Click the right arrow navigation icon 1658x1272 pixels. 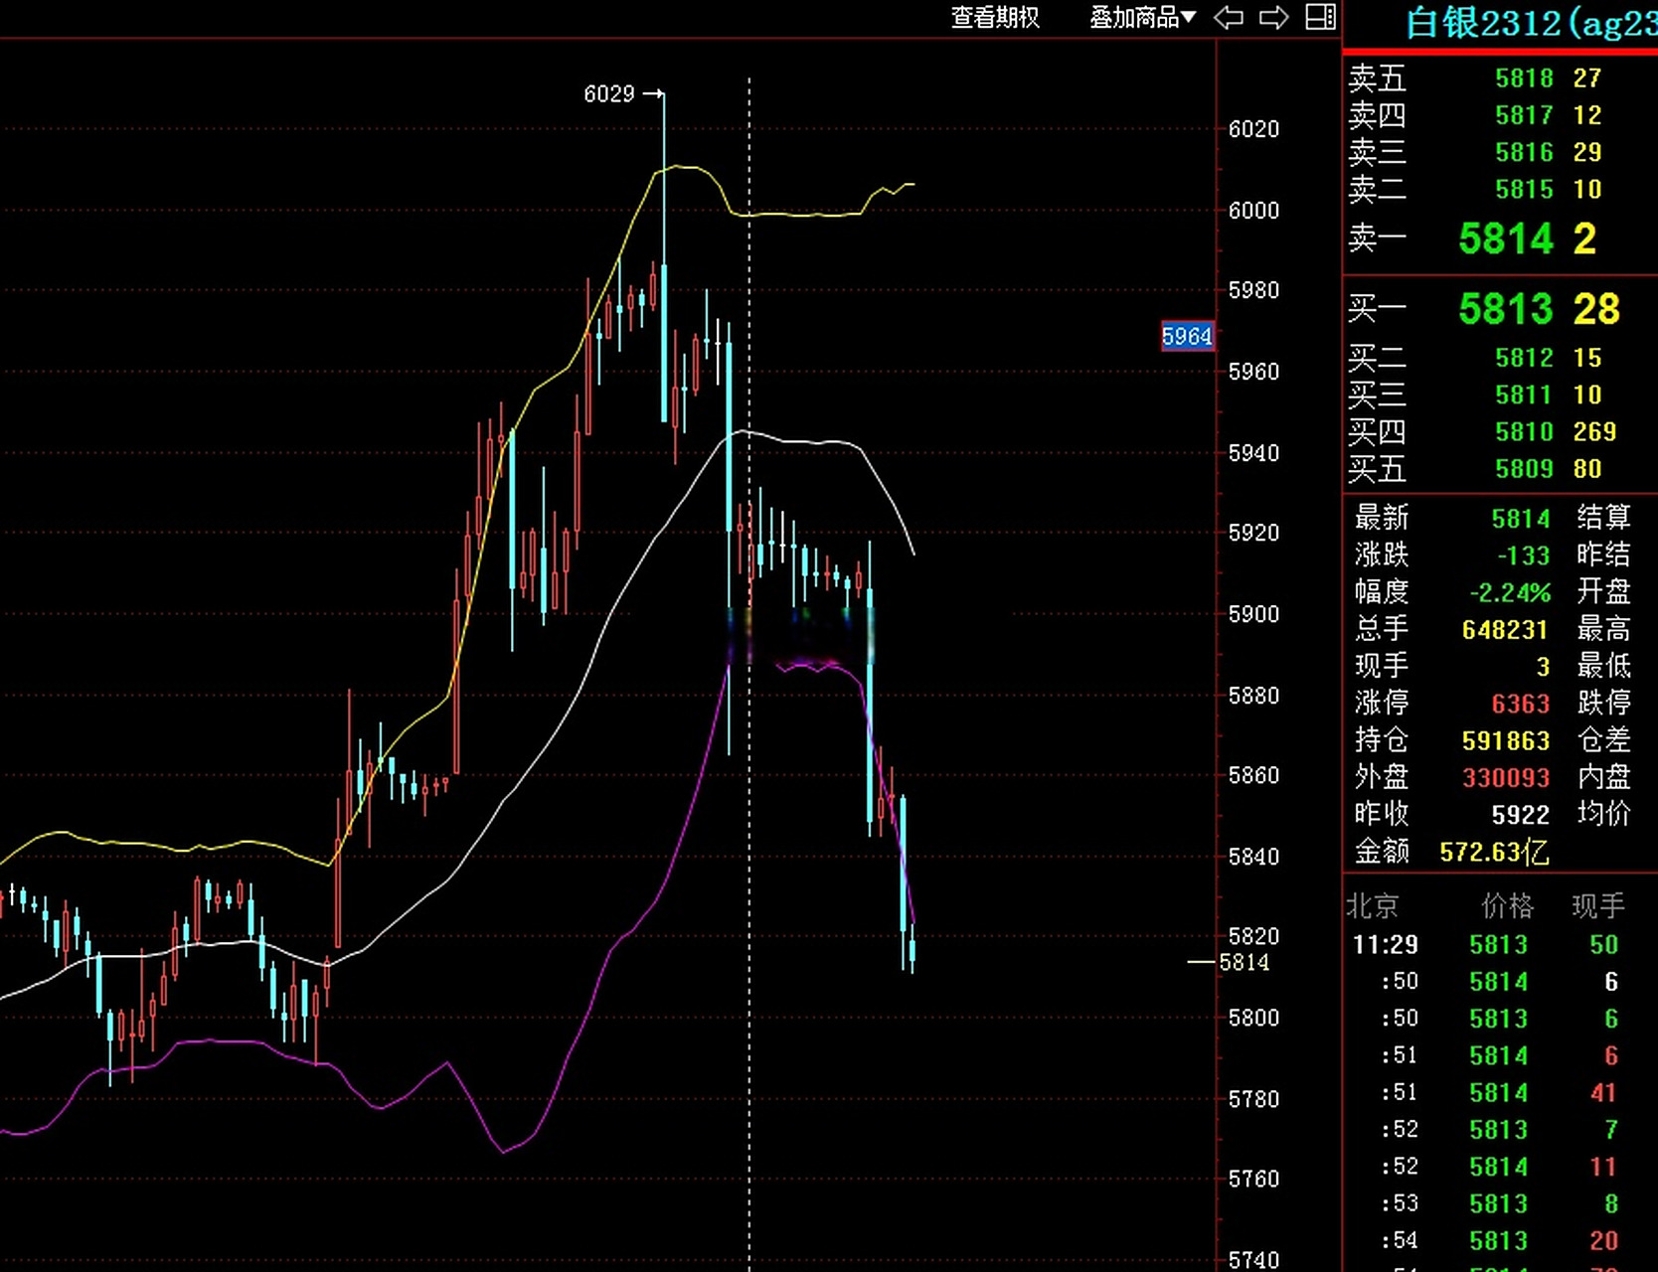pos(1273,18)
